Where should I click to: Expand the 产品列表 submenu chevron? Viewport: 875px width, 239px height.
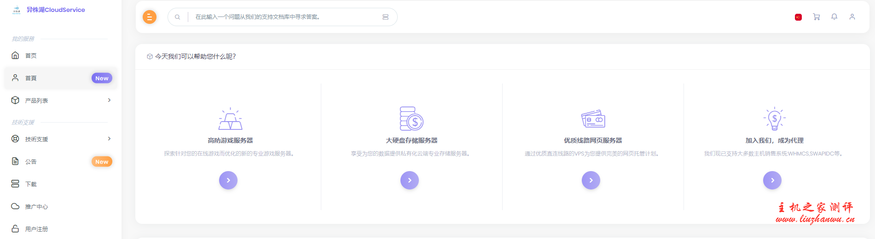click(109, 100)
